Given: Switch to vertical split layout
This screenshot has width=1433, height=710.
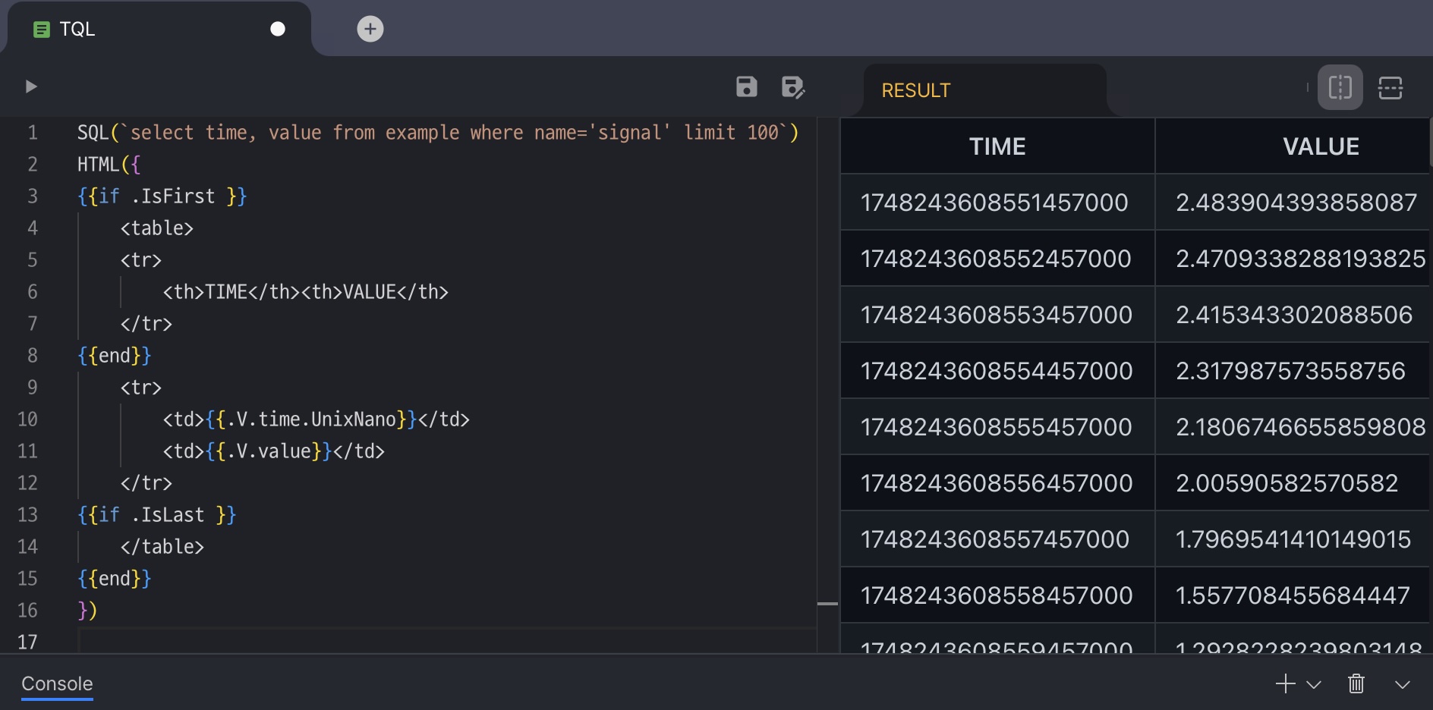Looking at the screenshot, I should click(1340, 87).
